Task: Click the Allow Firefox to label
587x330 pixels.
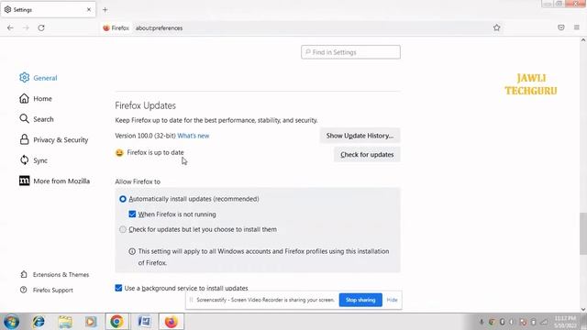Action: pos(138,181)
